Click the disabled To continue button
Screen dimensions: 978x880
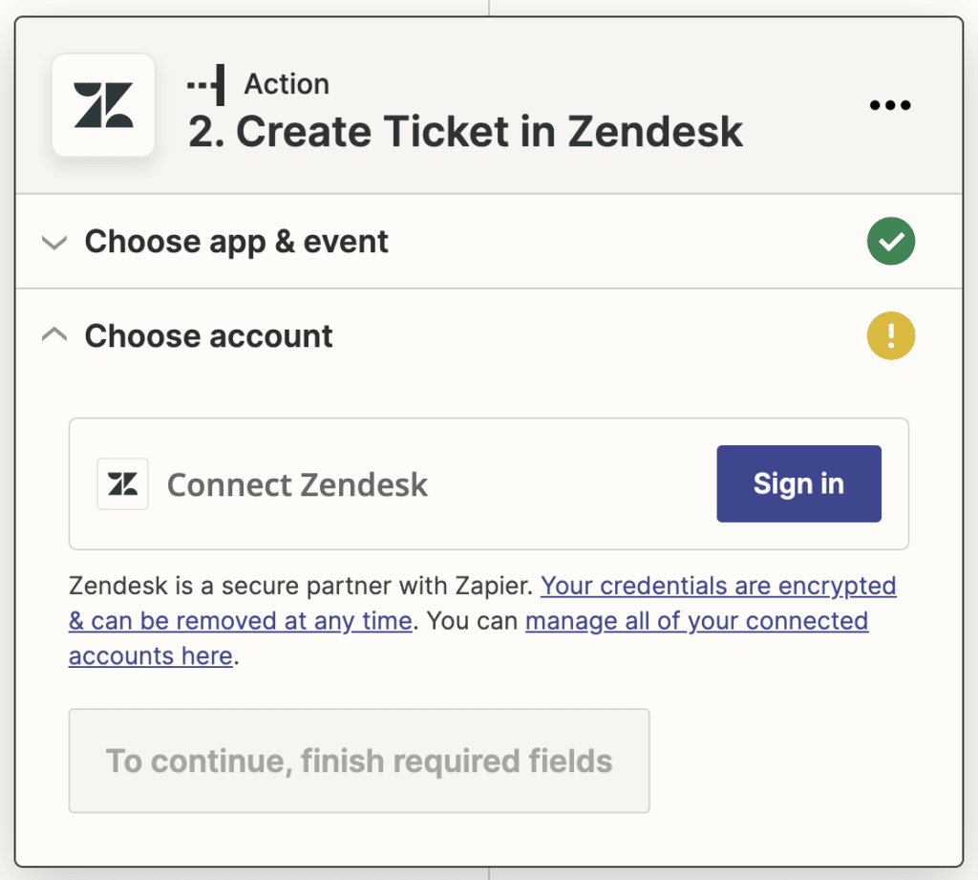[x=359, y=761]
